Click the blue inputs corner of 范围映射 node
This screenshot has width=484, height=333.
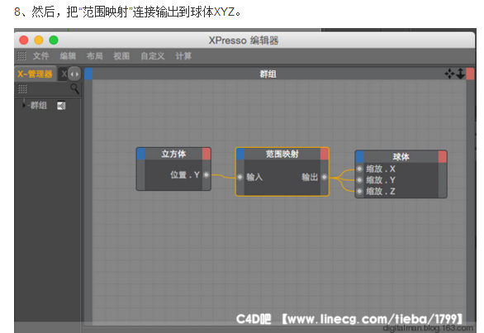point(240,154)
